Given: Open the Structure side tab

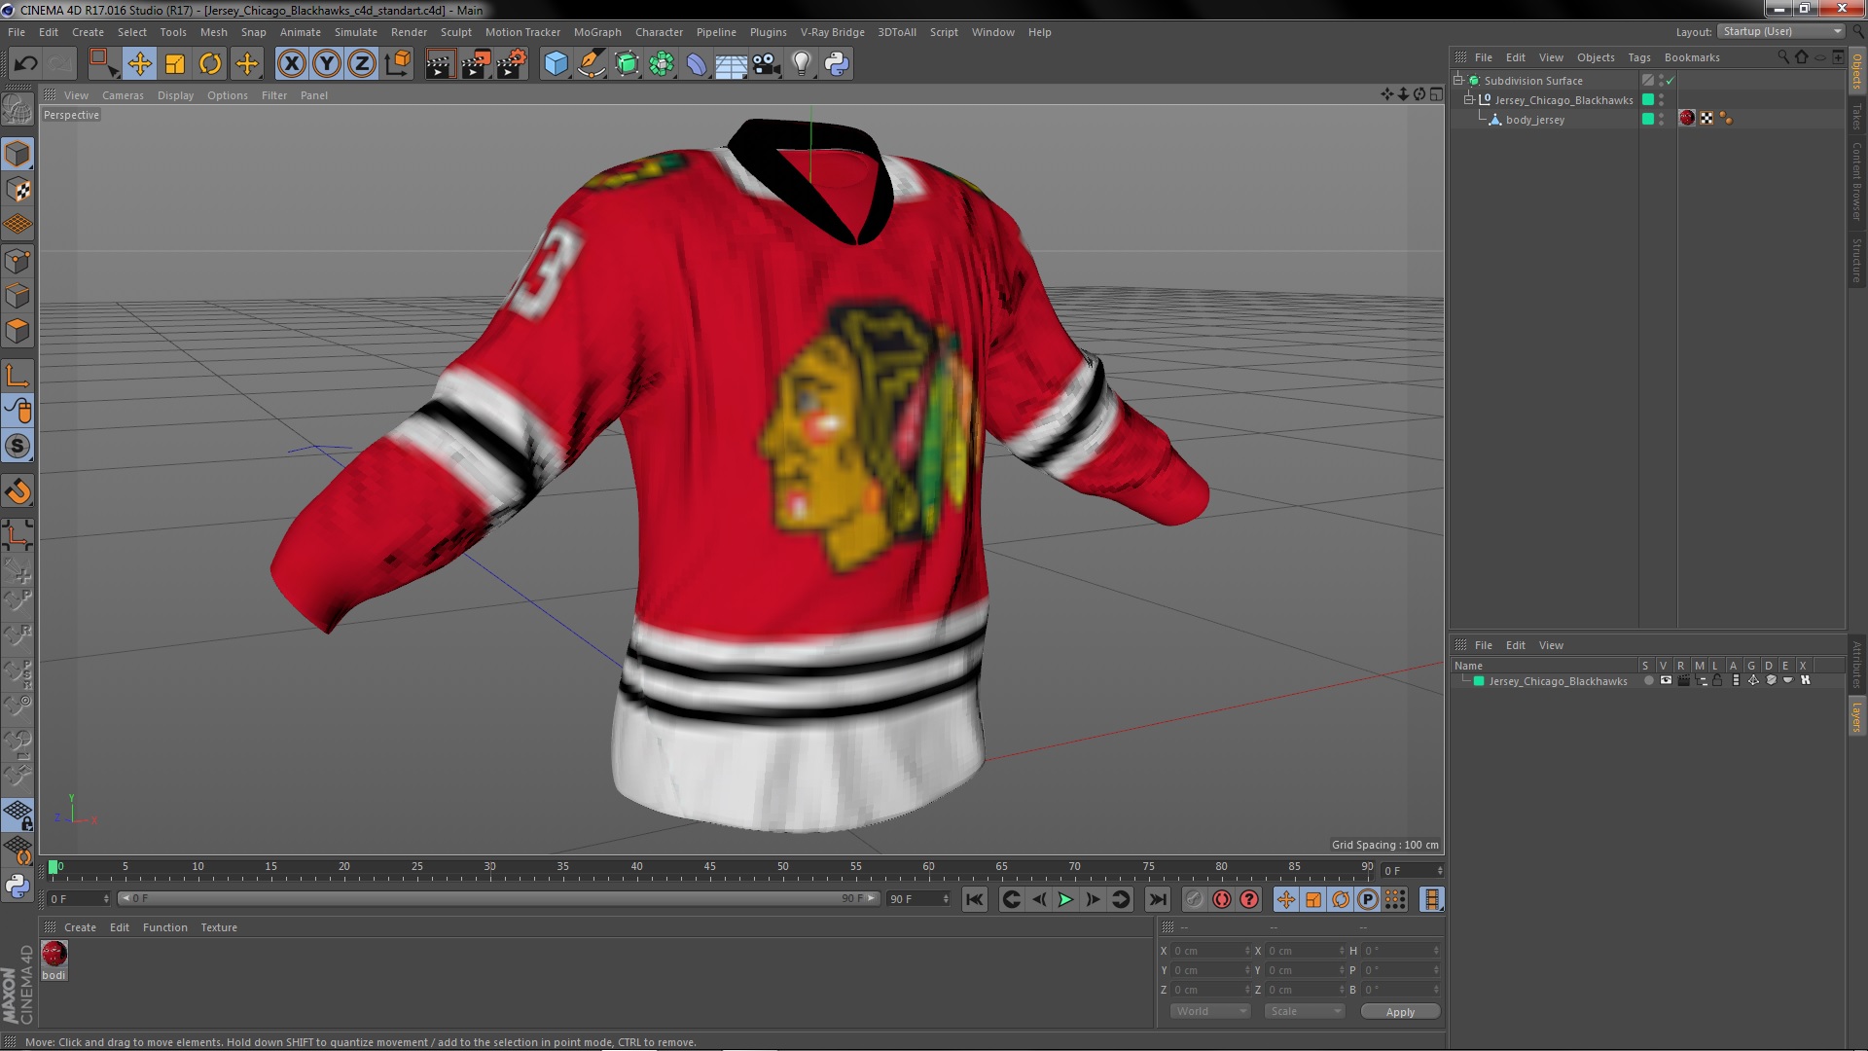Looking at the screenshot, I should [1857, 260].
